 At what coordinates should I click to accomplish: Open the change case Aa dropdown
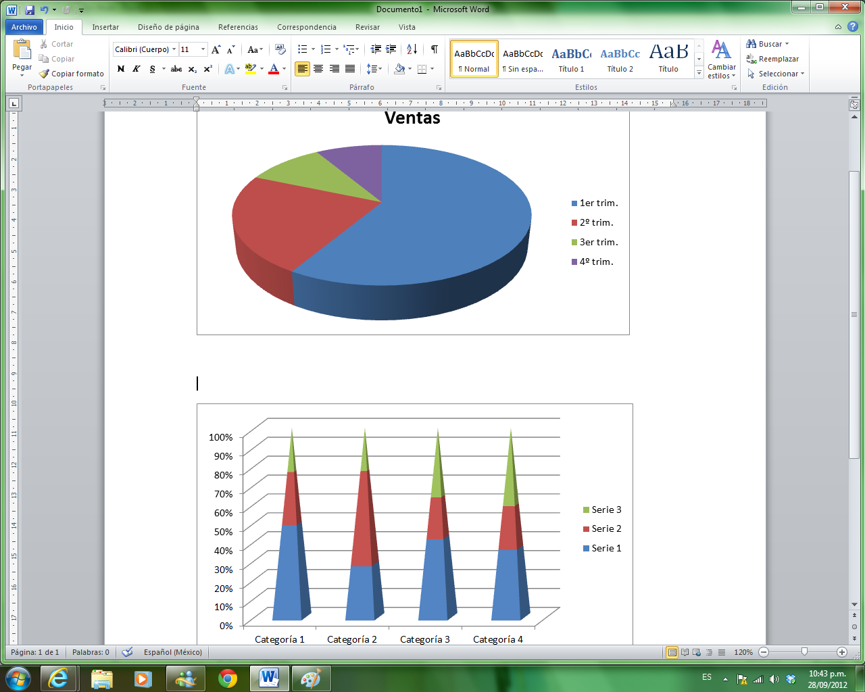(x=255, y=49)
